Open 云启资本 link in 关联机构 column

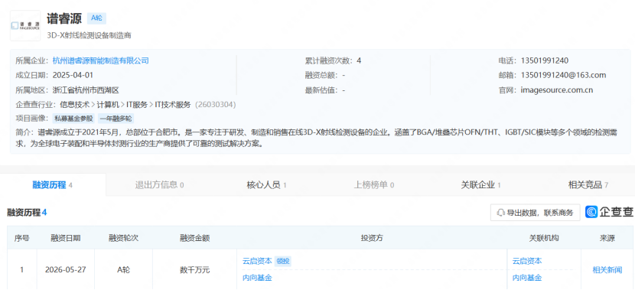pos(527,261)
